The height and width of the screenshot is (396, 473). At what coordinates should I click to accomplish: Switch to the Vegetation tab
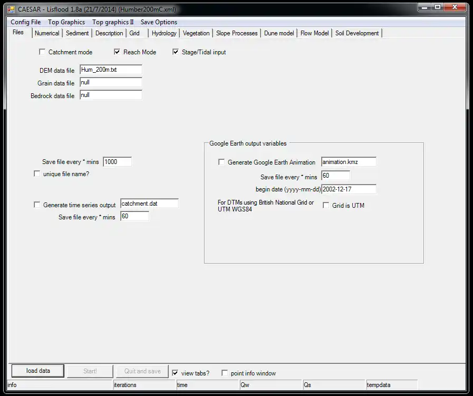[196, 33]
